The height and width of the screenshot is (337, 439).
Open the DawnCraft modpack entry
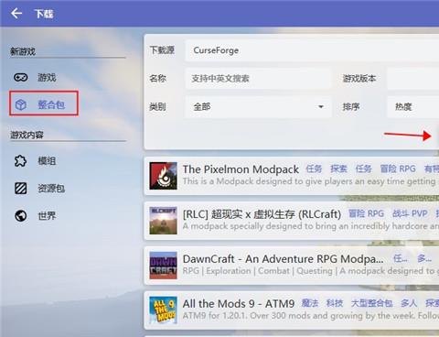(292, 266)
